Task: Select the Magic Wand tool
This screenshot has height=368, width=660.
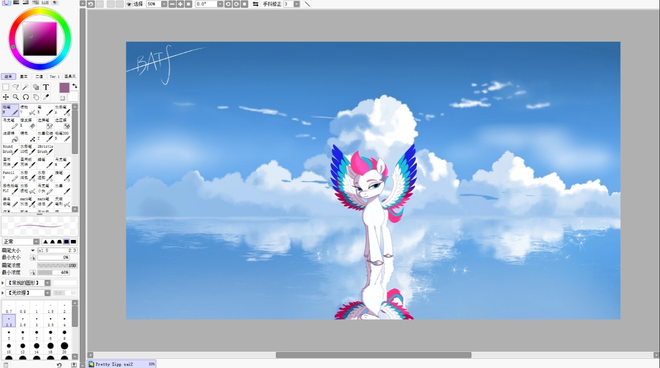Action: click(x=26, y=87)
